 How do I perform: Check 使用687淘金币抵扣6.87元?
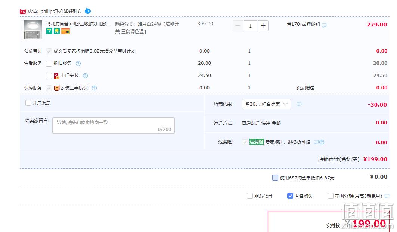[x=275, y=178]
